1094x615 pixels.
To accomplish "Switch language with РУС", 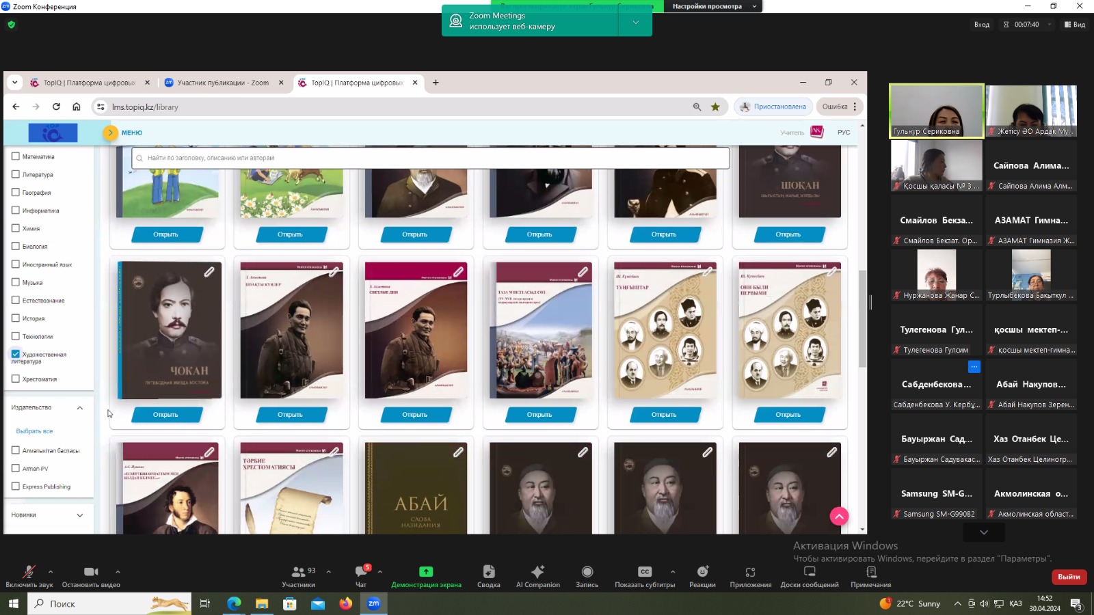I will (844, 133).
